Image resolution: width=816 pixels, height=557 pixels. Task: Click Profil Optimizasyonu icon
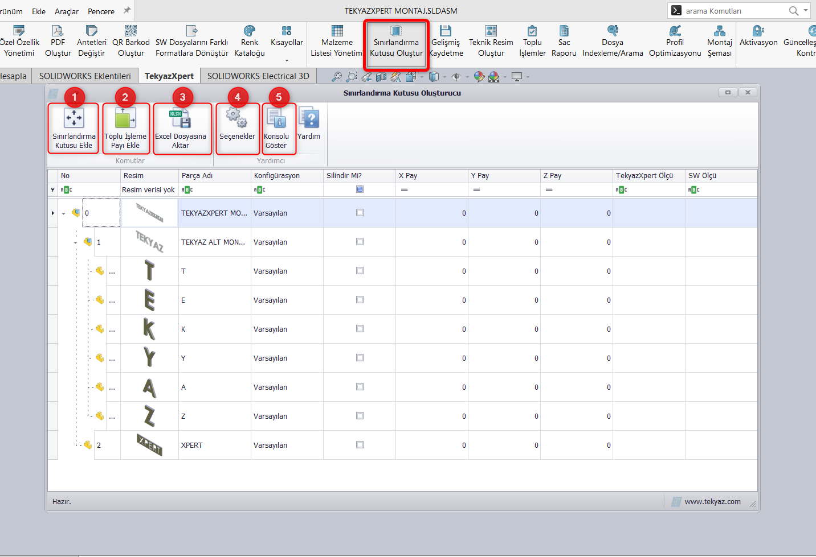tap(675, 31)
